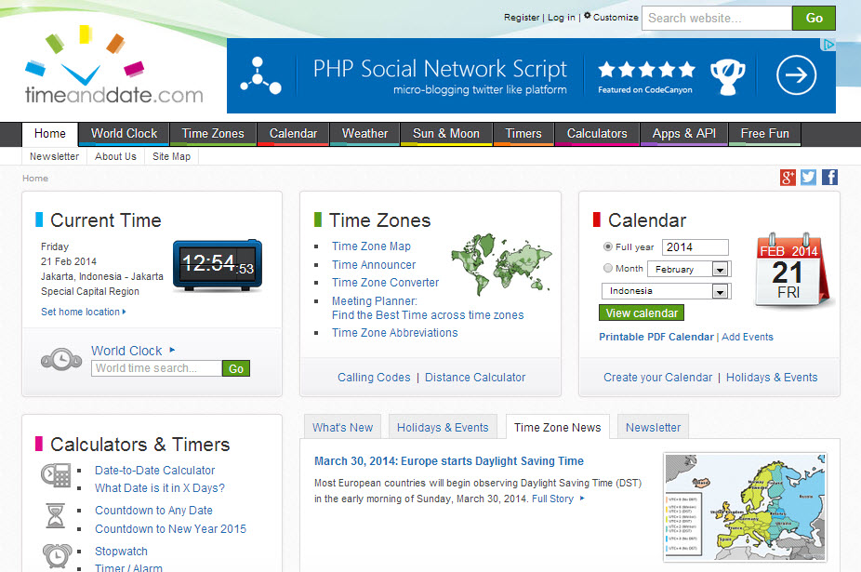Open the Calendar menu in navigation bar

pos(293,134)
